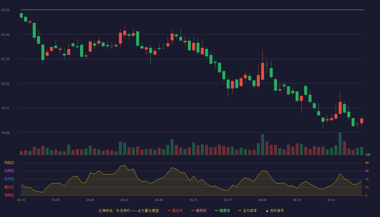Click the tall red candlestick at 06-08
The height and width of the screenshot is (217, 380).
click(x=262, y=71)
